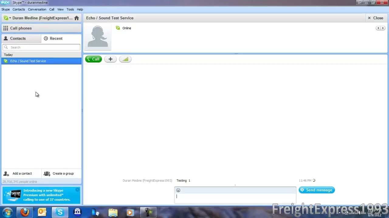The width and height of the screenshot is (389, 218).
Task: Dismiss the Skype Premium ad banner
Action: coord(77,190)
